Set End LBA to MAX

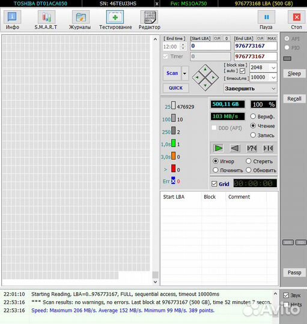(x=272, y=38)
